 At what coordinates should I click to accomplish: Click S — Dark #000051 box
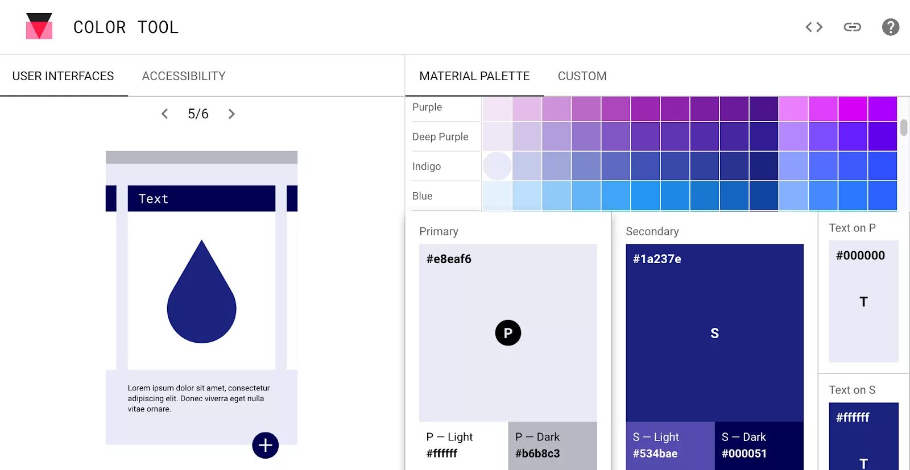(759, 446)
